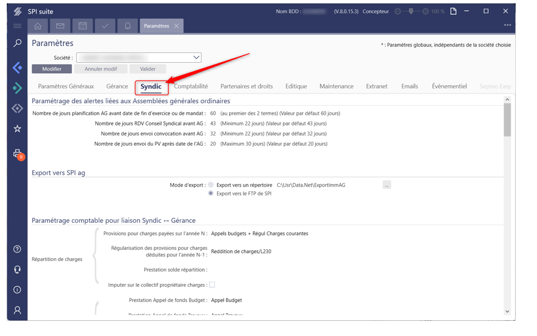Select 'Export vers le FTP de SPI' option
Image resolution: width=537 pixels, height=336 pixels.
211,193
